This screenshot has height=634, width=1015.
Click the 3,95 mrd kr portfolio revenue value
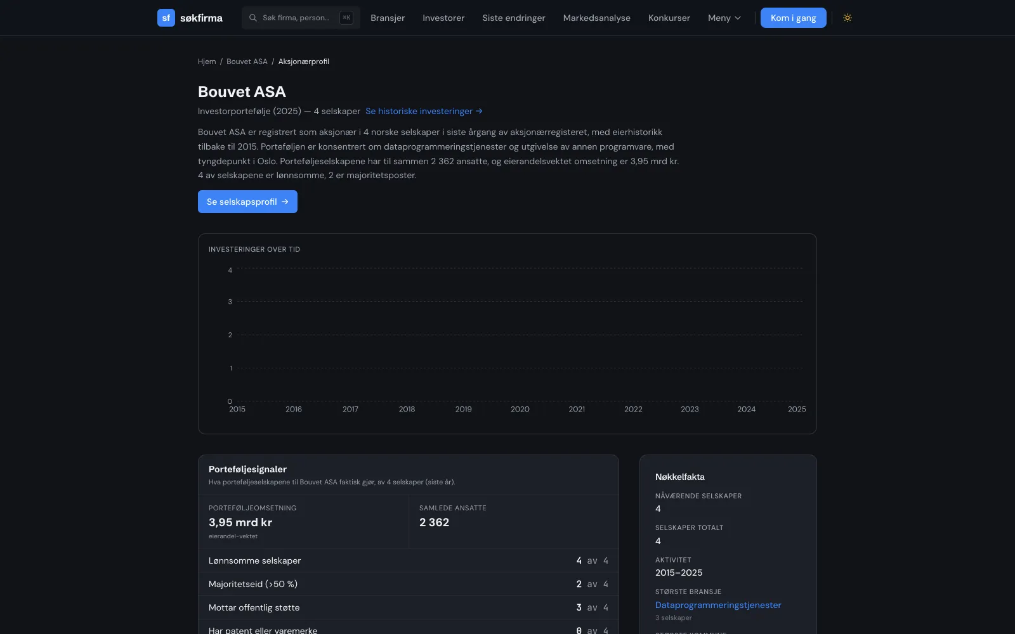pos(240,522)
